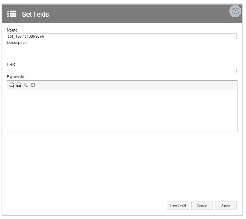Focus the Description text area
Image resolution: width=246 pixels, height=219 pixels.
coord(121,53)
